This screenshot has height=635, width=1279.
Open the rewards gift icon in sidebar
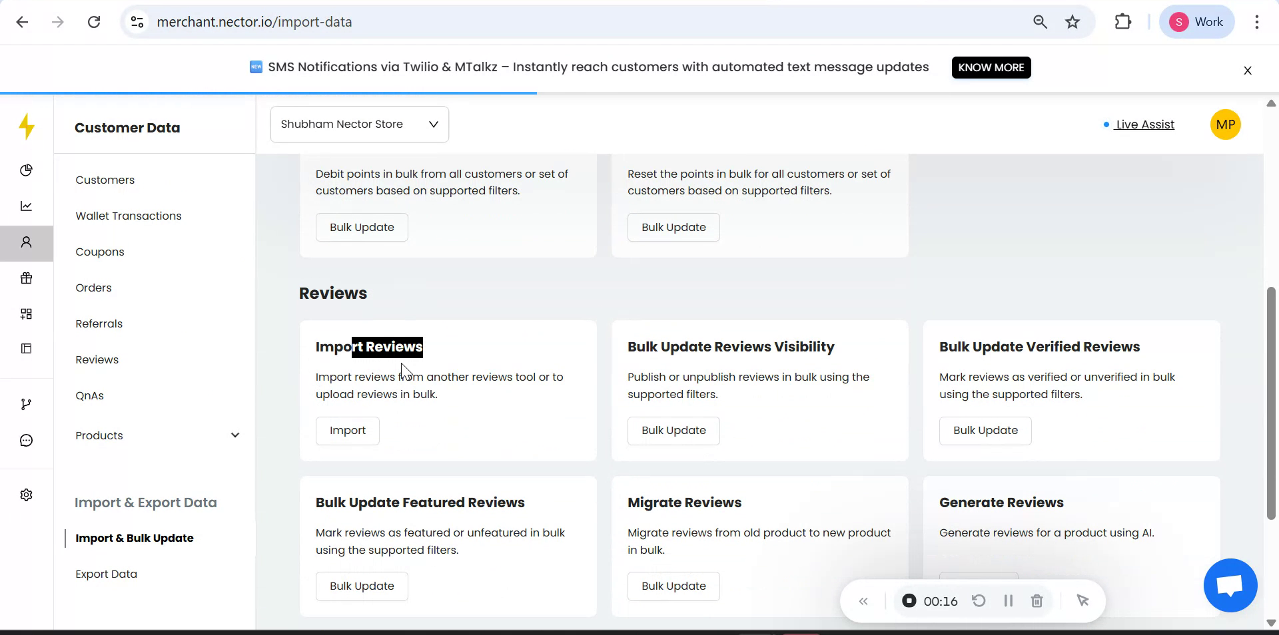pyautogui.click(x=27, y=278)
